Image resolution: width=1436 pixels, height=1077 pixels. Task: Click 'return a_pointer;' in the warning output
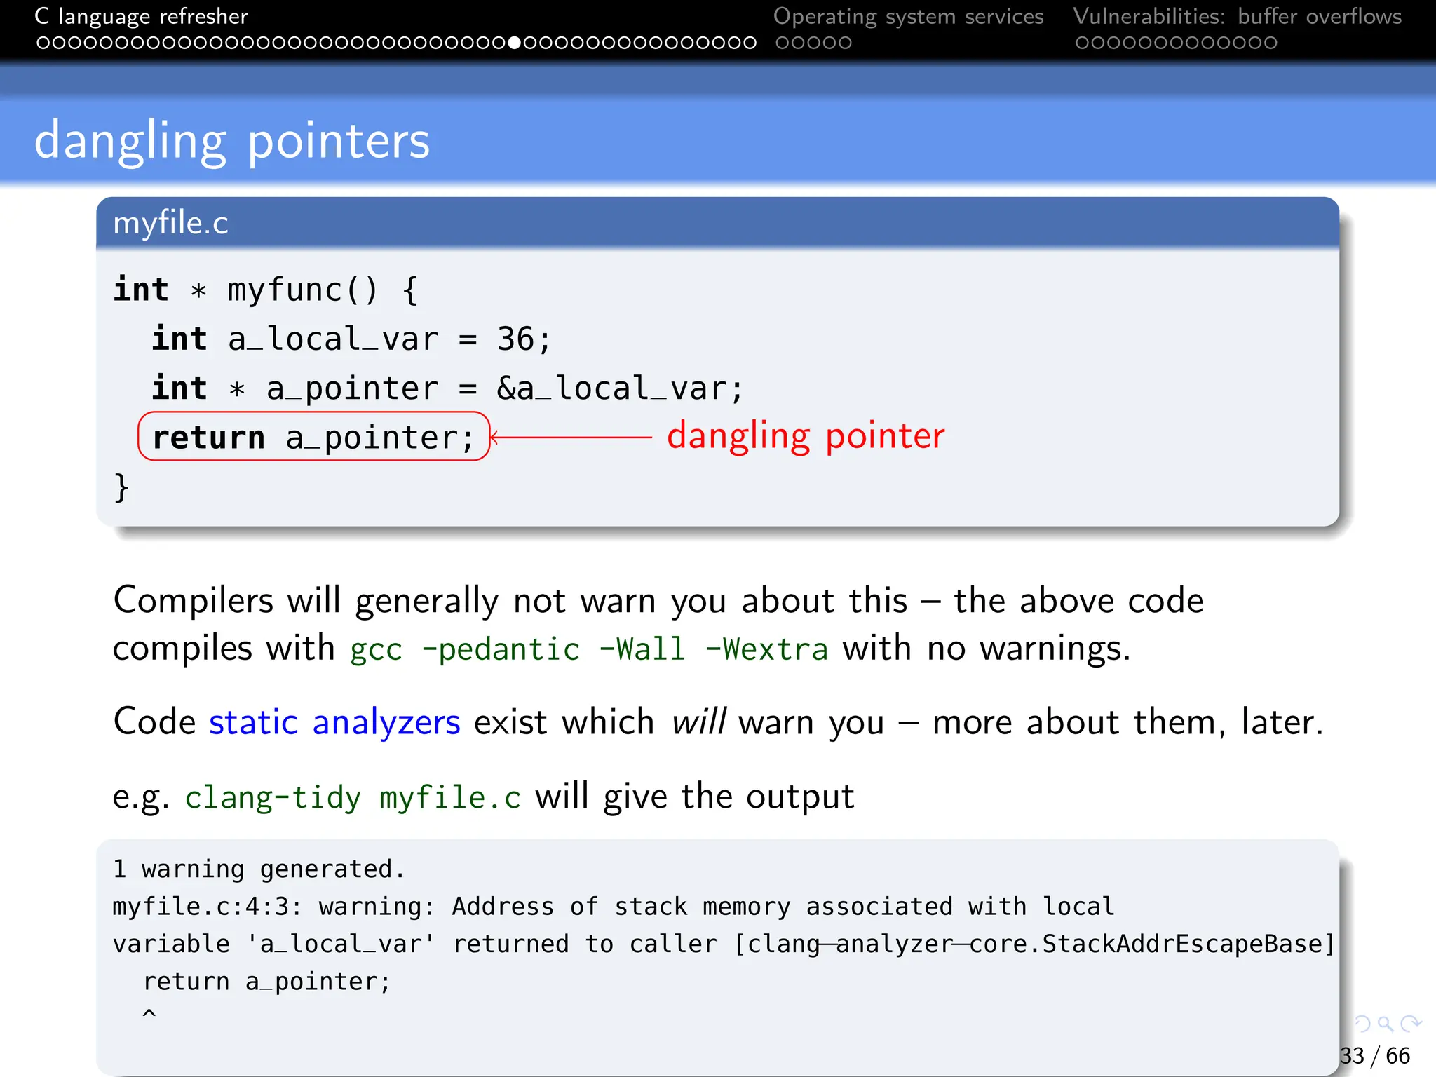266,982
